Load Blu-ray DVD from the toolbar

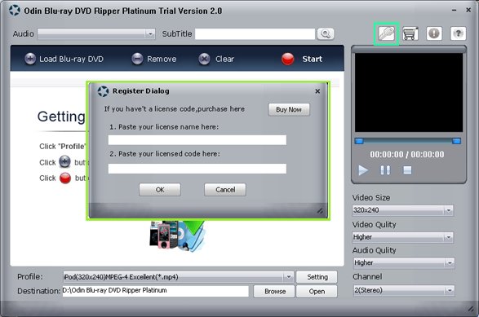(64, 59)
